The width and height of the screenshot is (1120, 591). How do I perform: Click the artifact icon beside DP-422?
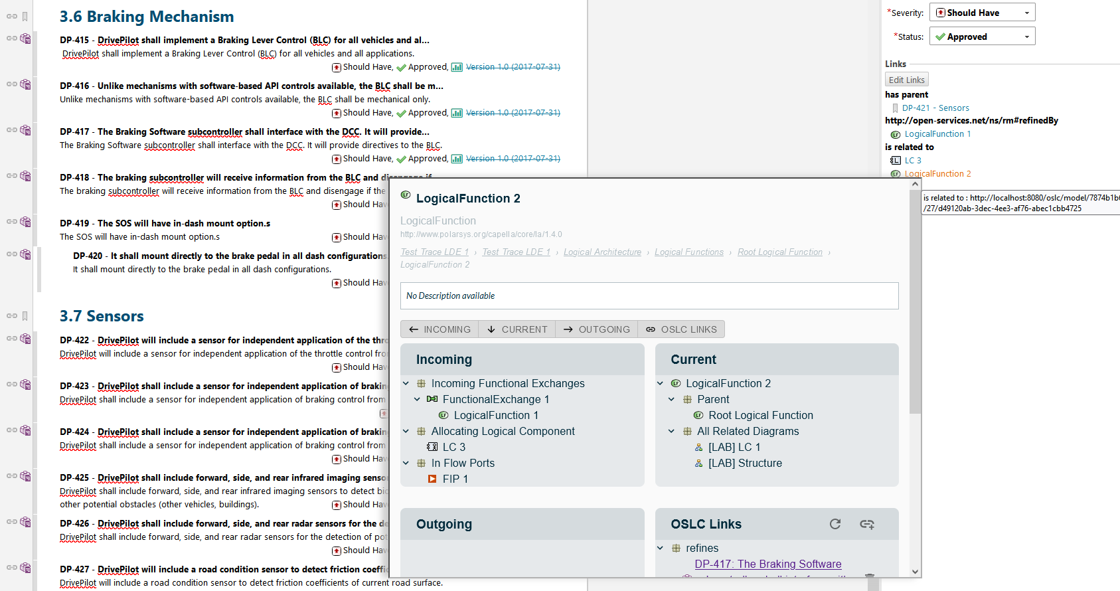(25, 339)
